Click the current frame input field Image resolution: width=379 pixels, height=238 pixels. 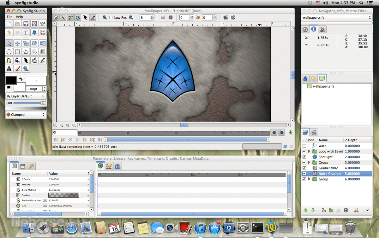coord(65,132)
